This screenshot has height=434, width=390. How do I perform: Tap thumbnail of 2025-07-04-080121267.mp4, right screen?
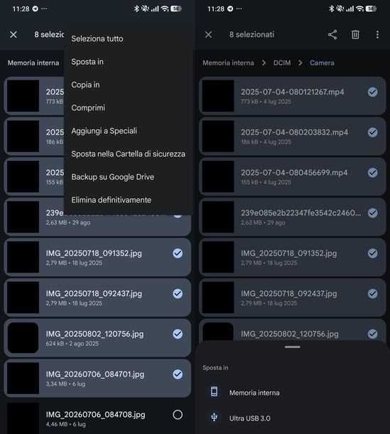[218, 96]
